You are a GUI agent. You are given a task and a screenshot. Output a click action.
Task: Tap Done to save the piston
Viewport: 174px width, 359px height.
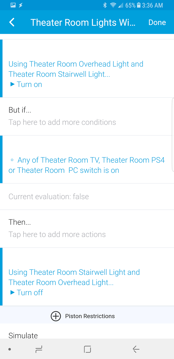[157, 22]
